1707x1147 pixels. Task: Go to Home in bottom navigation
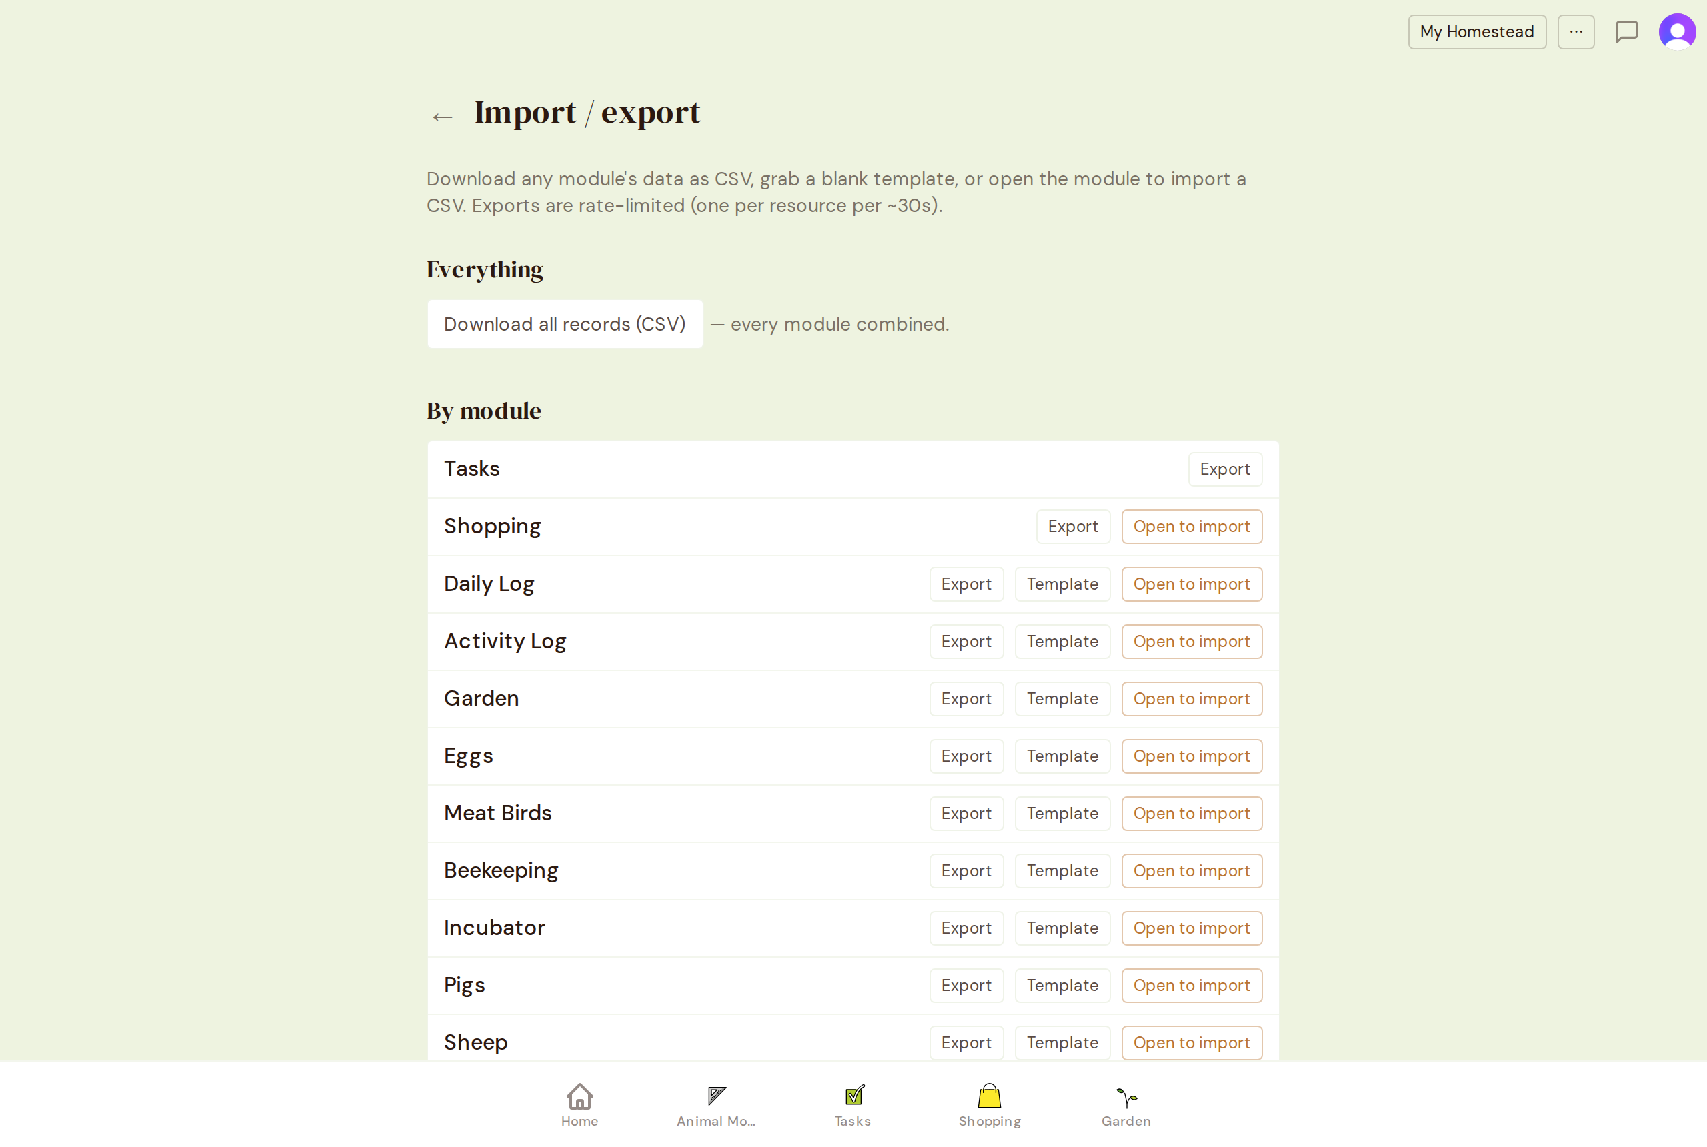(579, 1104)
